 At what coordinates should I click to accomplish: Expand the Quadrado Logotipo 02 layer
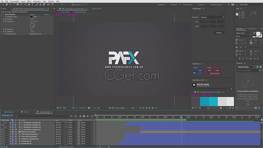pos(10,123)
